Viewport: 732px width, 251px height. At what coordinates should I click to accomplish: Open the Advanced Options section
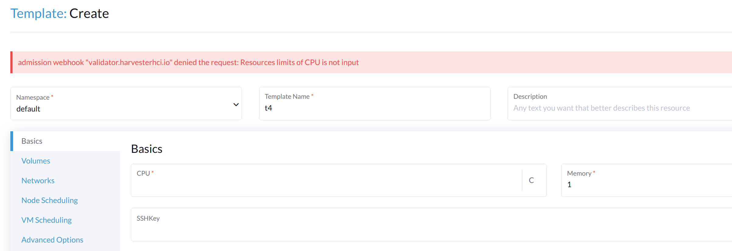52,239
